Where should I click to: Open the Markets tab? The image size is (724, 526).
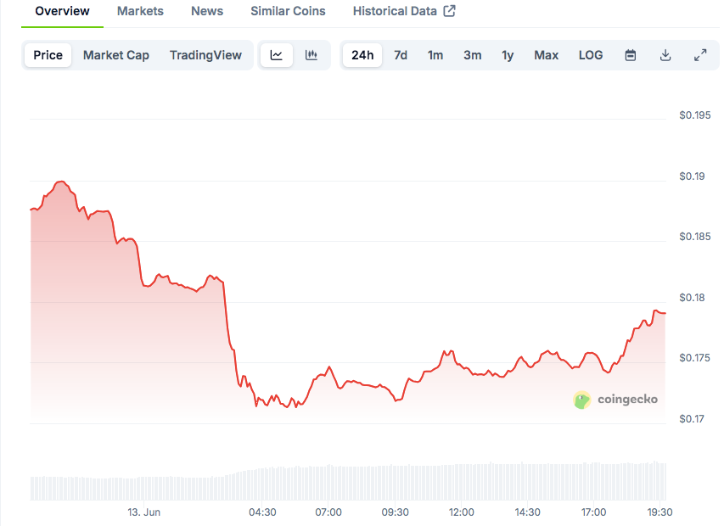pos(141,11)
